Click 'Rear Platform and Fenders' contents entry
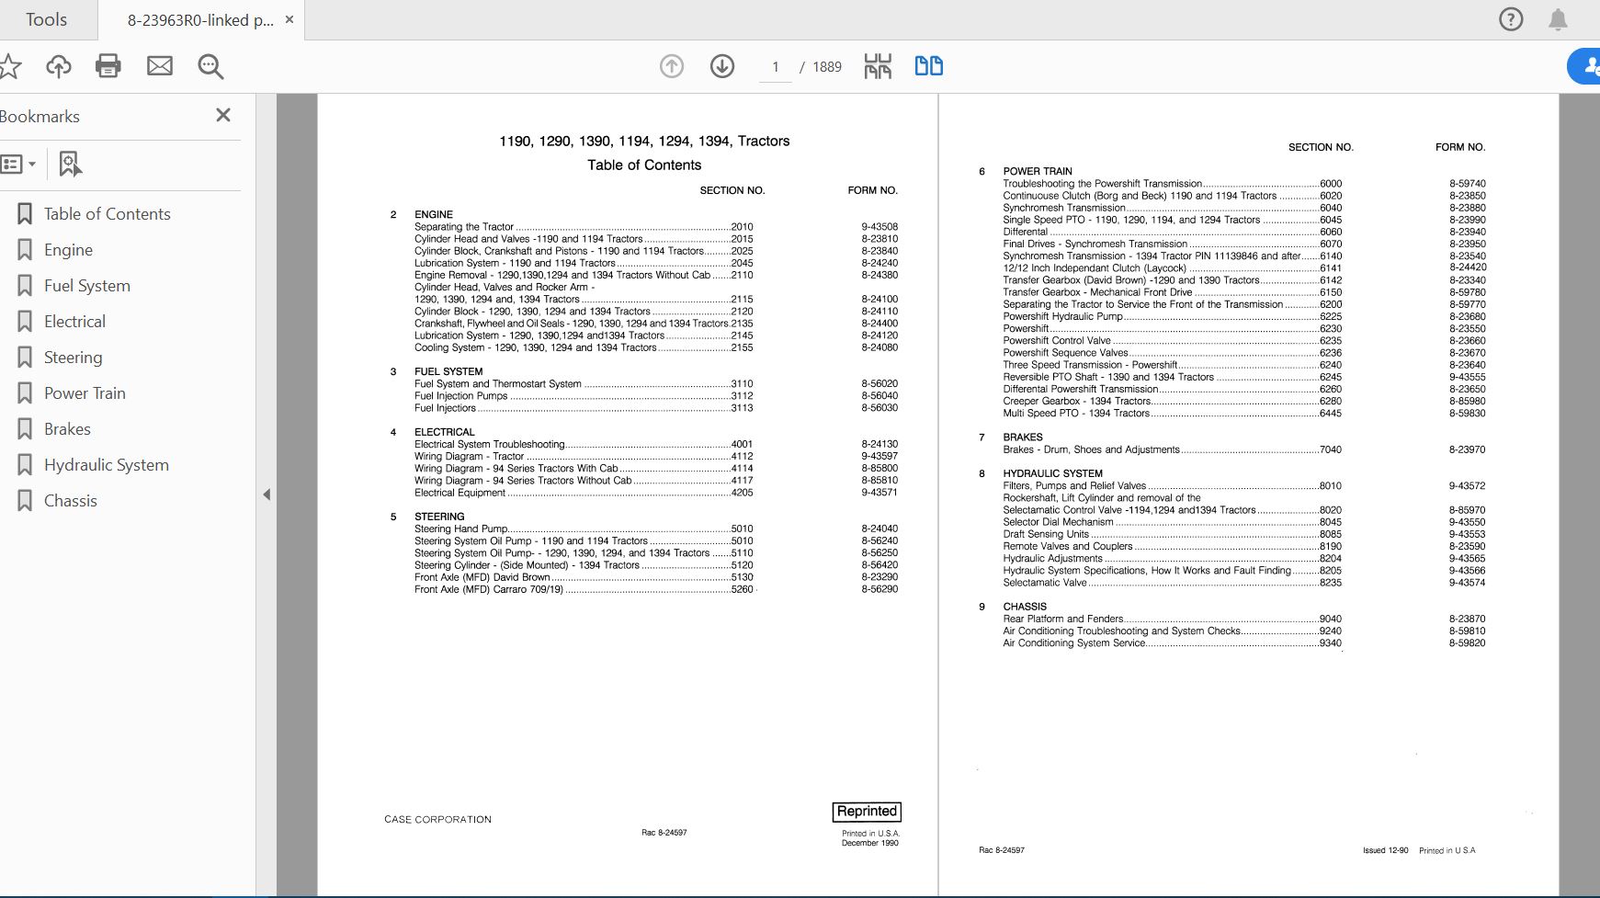The height and width of the screenshot is (898, 1600). 1172,619
